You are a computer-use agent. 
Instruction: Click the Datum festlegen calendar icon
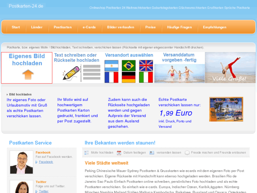click(119, 153)
